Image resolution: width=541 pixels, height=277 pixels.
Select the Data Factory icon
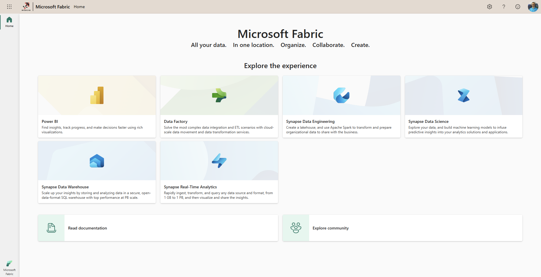tap(219, 95)
